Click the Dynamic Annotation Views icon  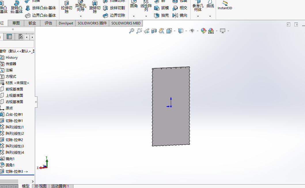pyautogui.click(x=162, y=31)
